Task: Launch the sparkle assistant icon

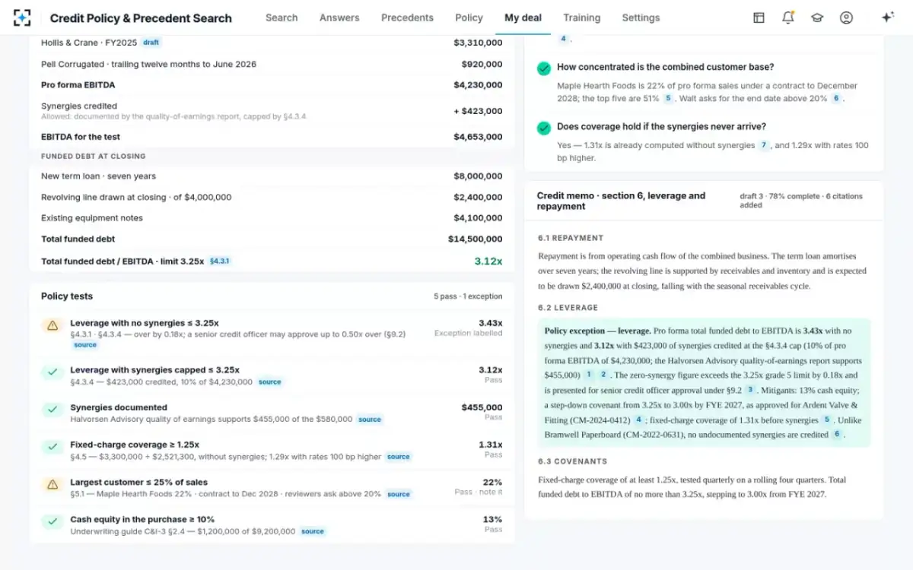Action: pos(887,17)
